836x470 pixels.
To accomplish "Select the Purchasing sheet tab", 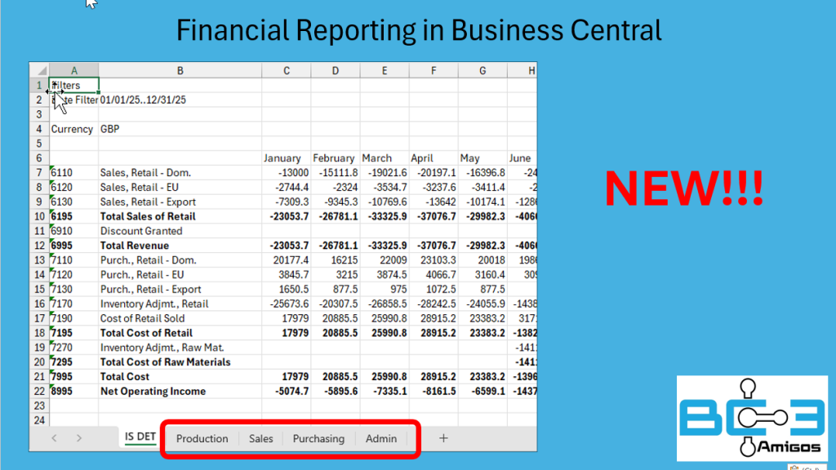I will tap(318, 438).
